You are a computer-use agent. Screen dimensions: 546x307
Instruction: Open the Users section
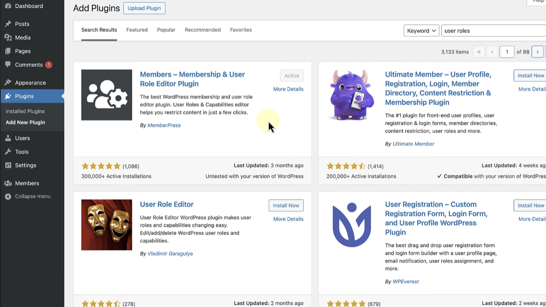pos(22,138)
